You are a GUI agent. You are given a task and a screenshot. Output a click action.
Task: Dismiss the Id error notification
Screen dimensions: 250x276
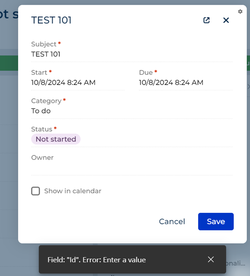(x=211, y=259)
